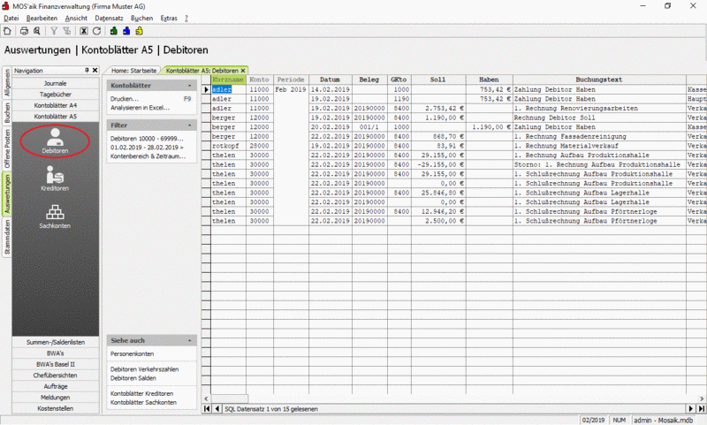Click the blue user login icon

pyautogui.click(x=126, y=31)
